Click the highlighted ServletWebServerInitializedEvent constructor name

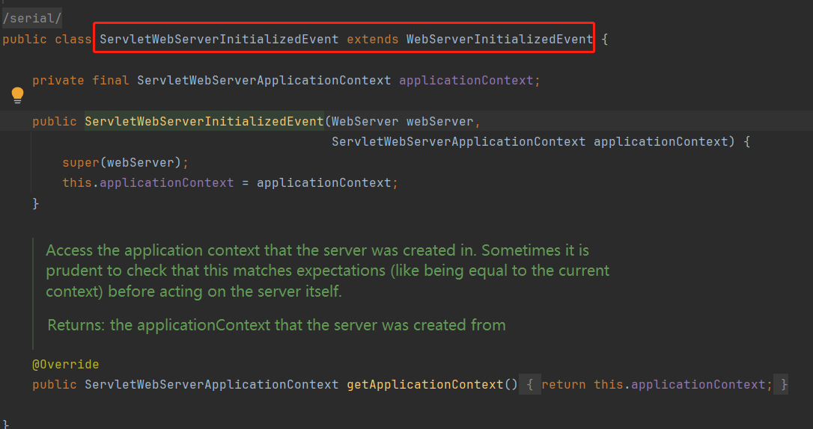point(204,121)
